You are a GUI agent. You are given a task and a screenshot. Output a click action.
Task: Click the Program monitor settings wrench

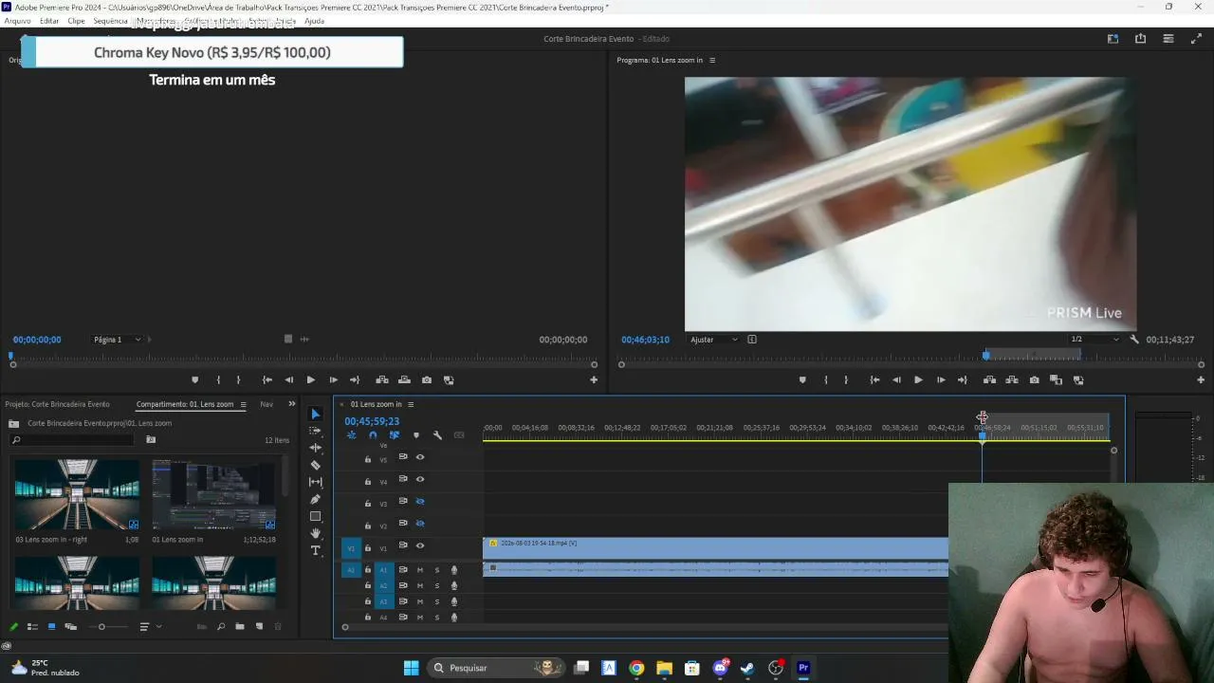[1134, 340]
